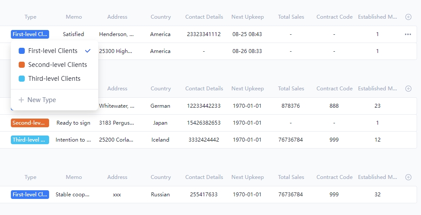Select the First-level Clients option in dropdown
421x215 pixels.
tap(53, 51)
